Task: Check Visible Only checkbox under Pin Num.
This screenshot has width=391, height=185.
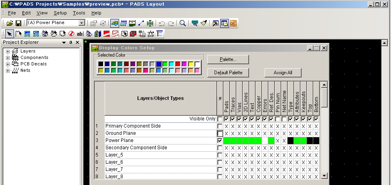Action: coord(278,119)
